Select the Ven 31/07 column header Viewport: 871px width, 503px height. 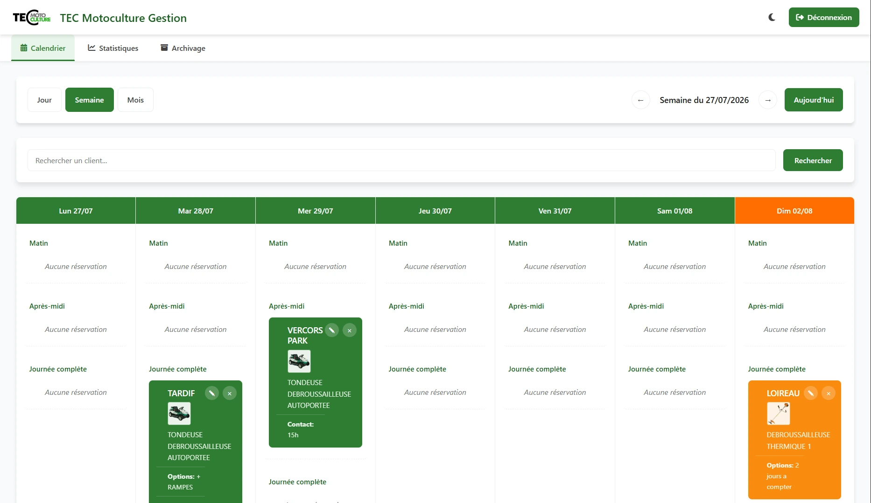(x=555, y=211)
